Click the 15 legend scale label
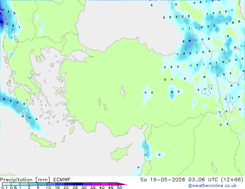The image size is (245, 189). 57,187
